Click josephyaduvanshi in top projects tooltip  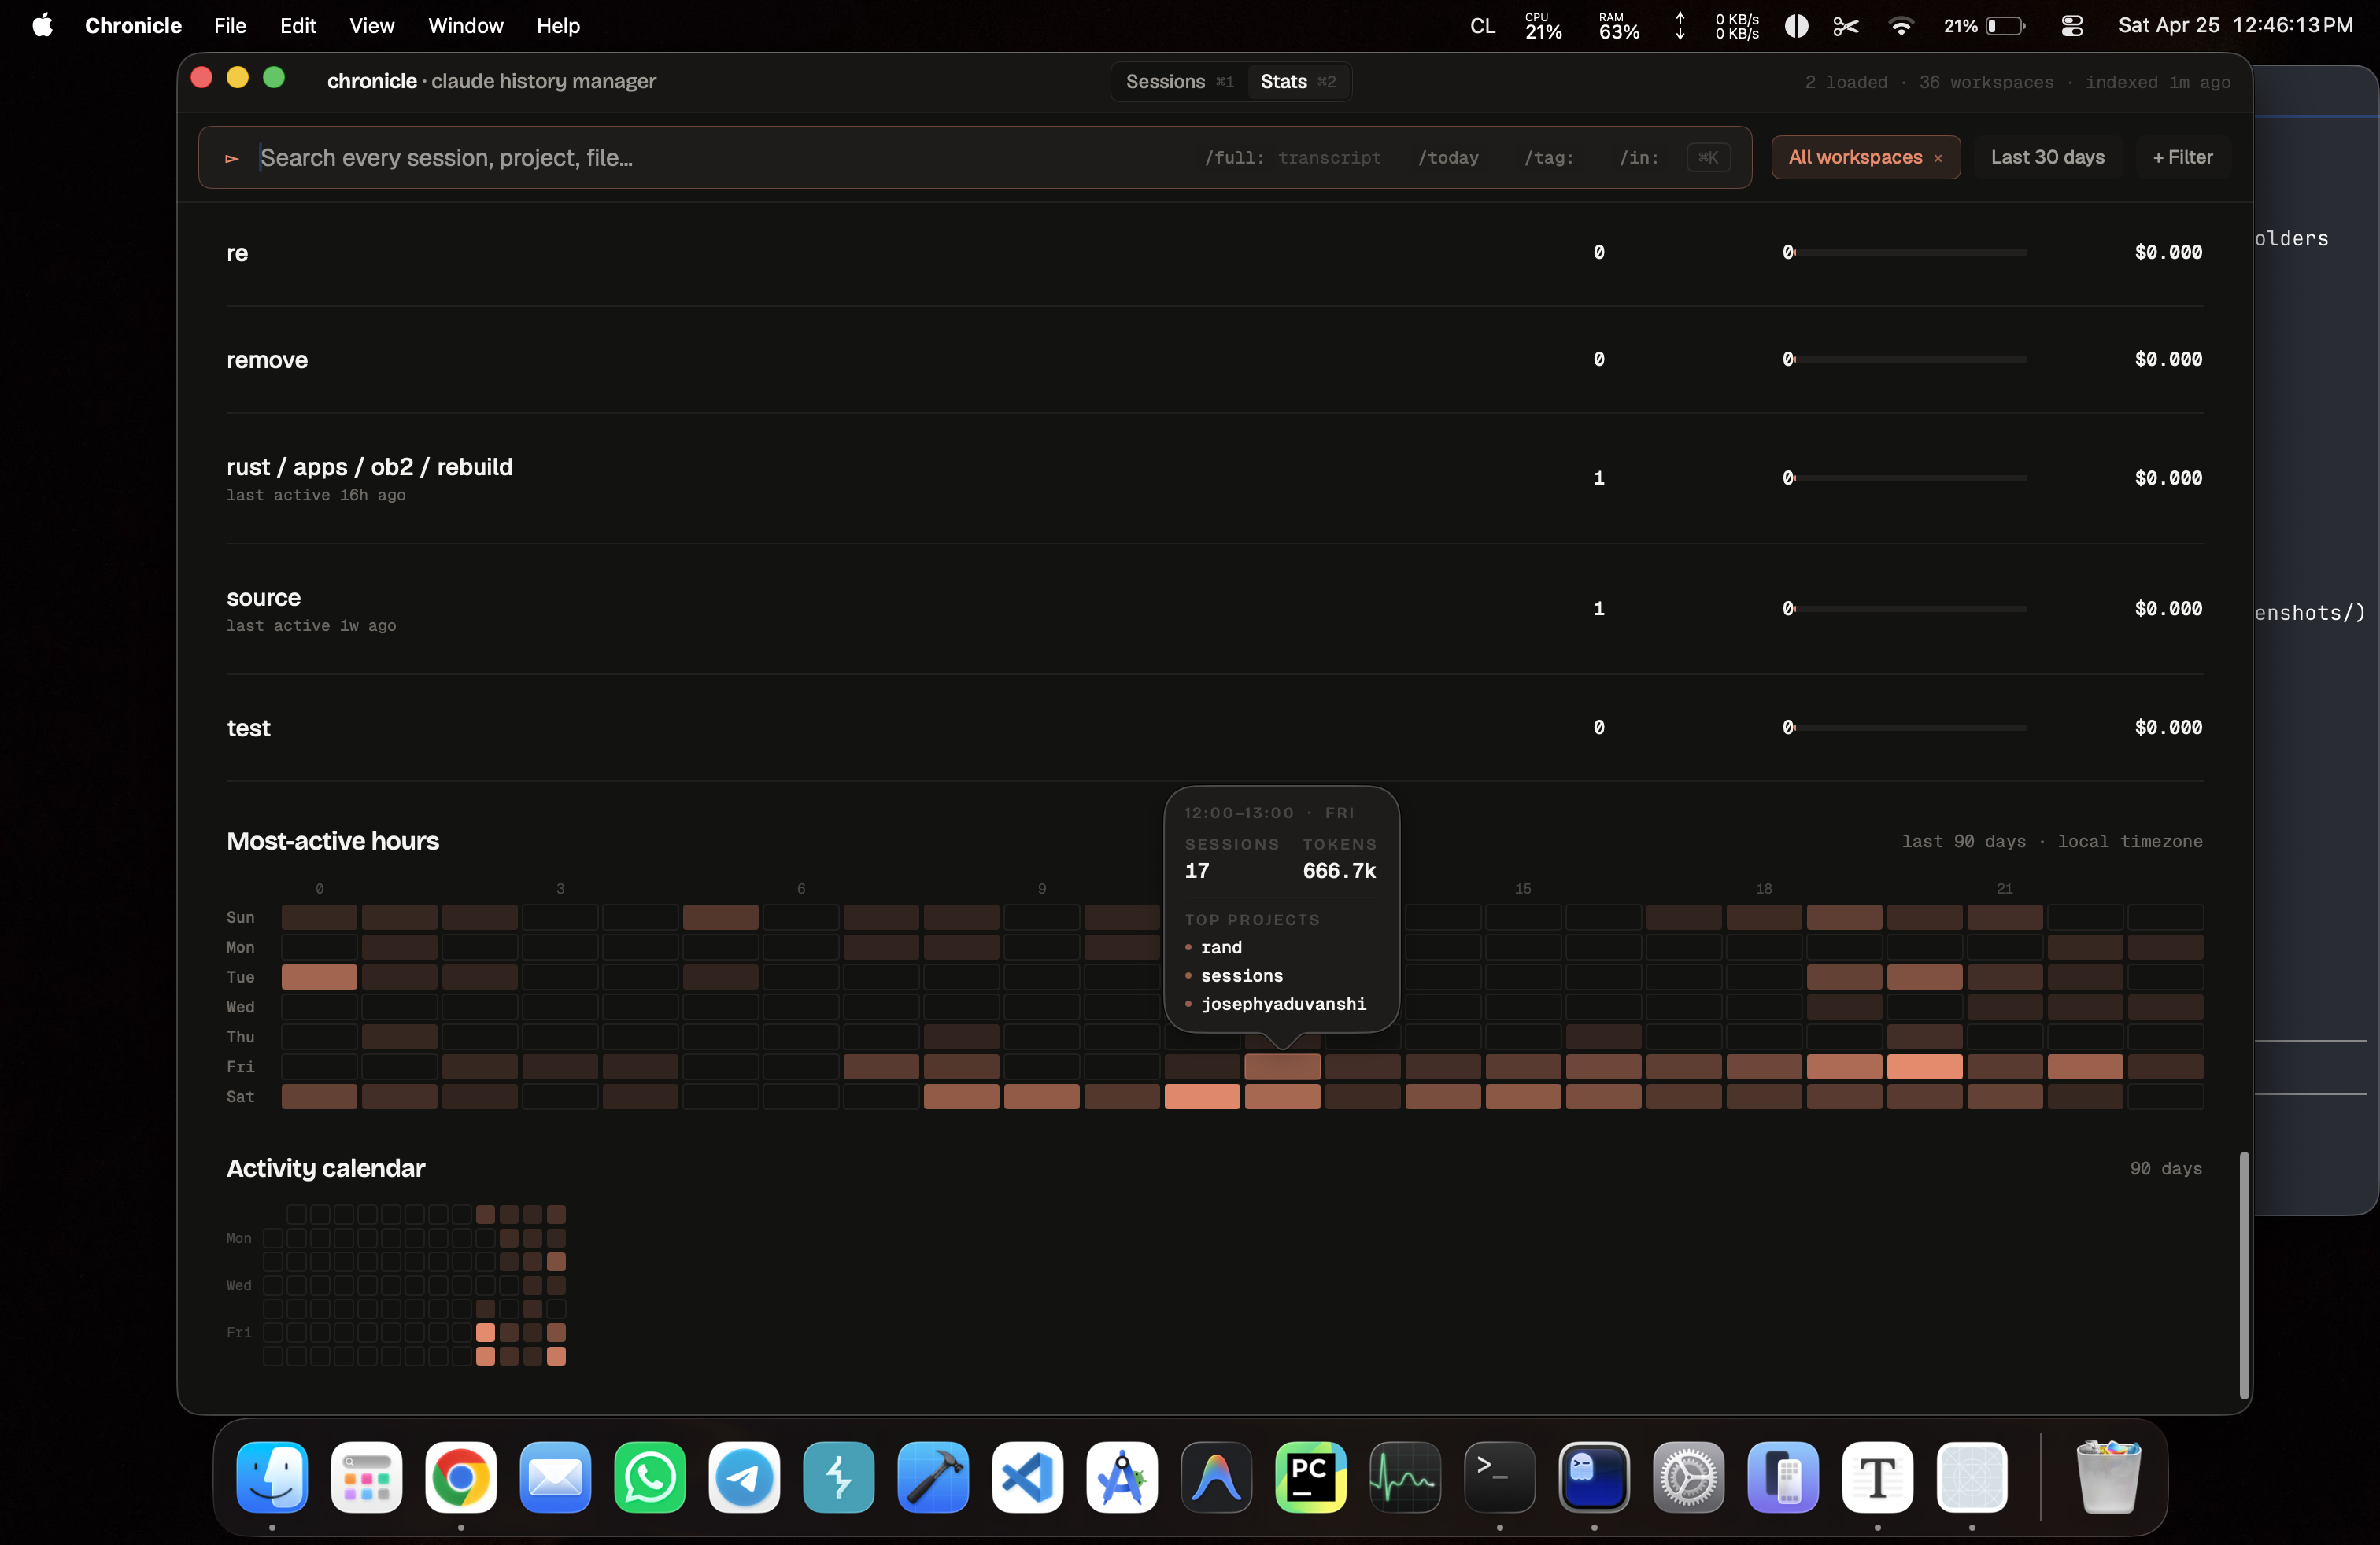click(1283, 1003)
